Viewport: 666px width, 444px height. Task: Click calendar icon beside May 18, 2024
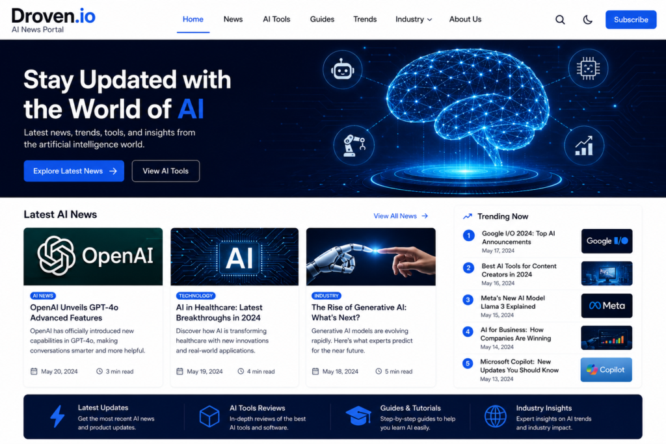click(x=315, y=371)
